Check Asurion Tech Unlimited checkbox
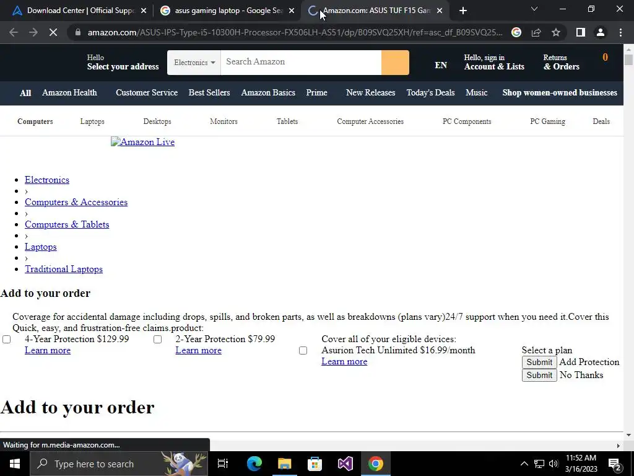Image resolution: width=634 pixels, height=476 pixels. pyautogui.click(x=303, y=351)
